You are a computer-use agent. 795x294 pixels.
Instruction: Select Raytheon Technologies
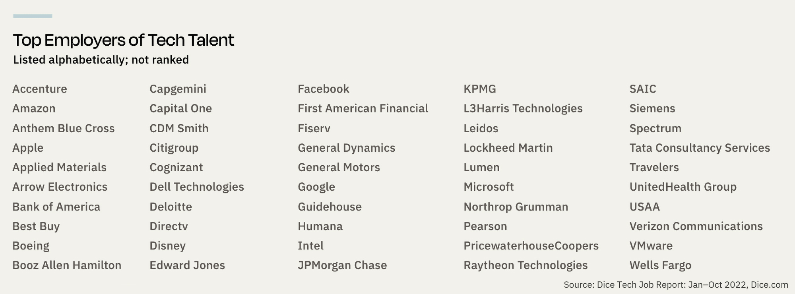[x=525, y=265]
